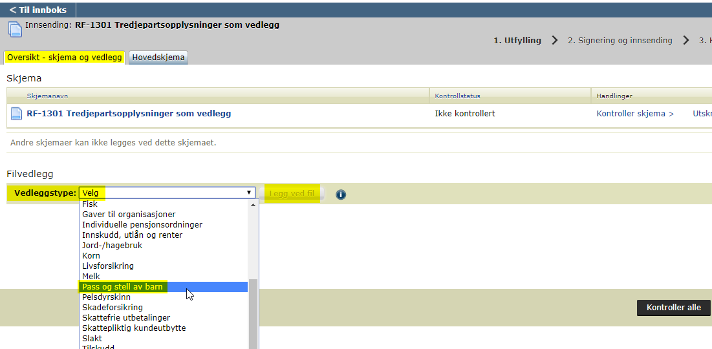Click the Handlinger column header
Image resolution: width=712 pixels, height=349 pixels.
tap(614, 96)
